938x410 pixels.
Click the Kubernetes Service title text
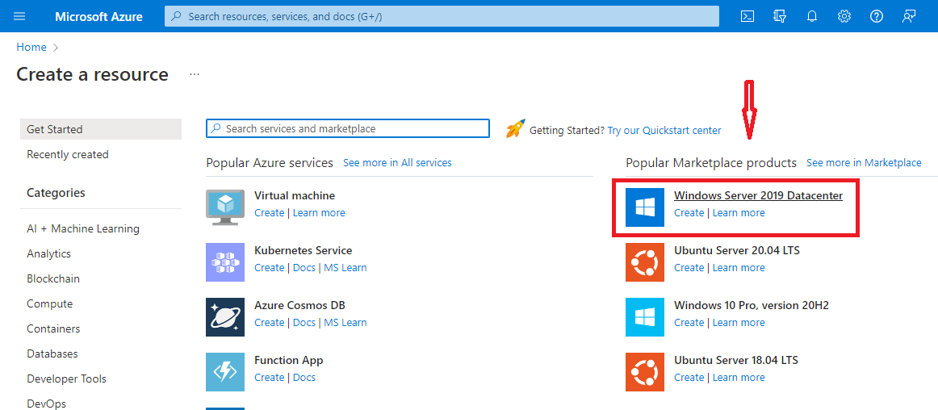tap(304, 251)
